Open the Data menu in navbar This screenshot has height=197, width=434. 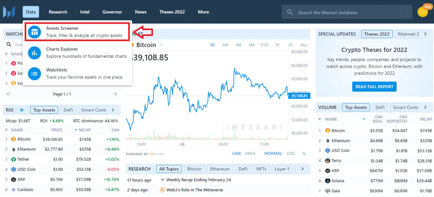click(x=31, y=12)
